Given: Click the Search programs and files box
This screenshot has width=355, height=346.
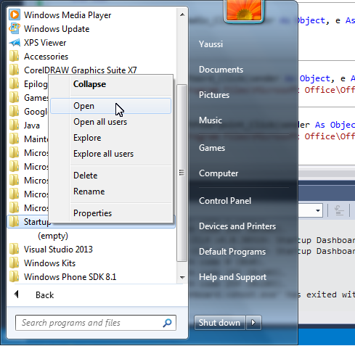Looking at the screenshot, I should (96, 323).
